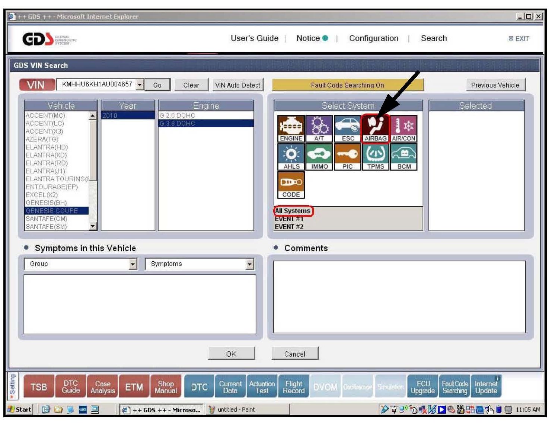Choose the A/T transmission system icon
This screenshot has width=552, height=427.
point(319,128)
